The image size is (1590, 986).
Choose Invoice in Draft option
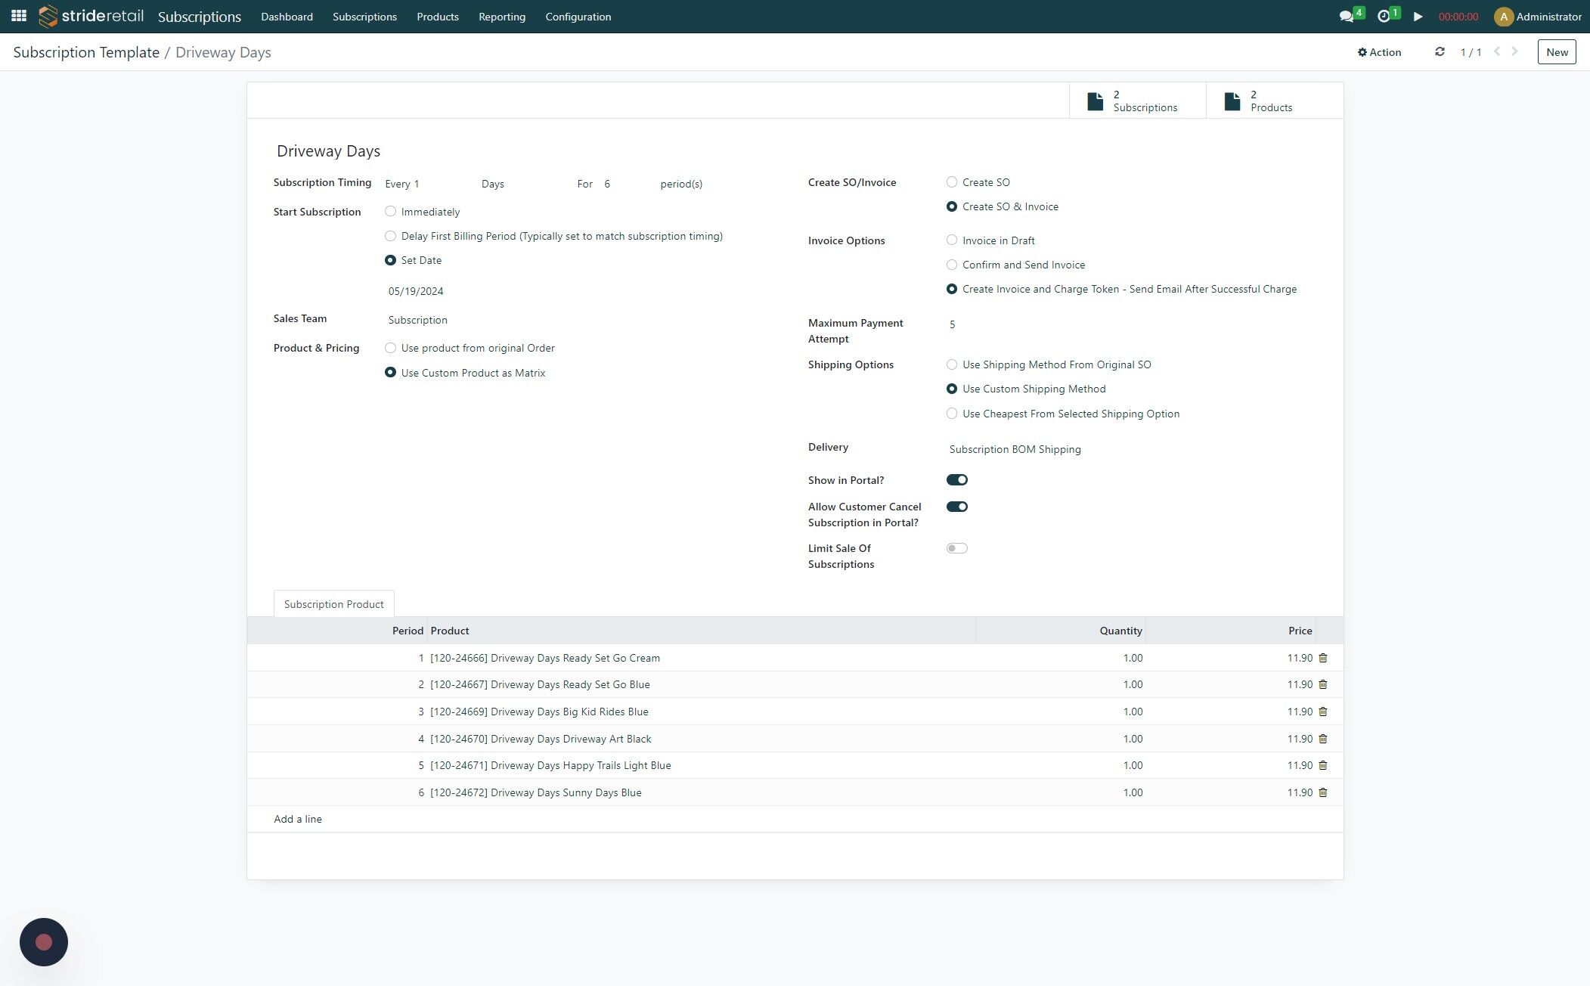point(952,240)
